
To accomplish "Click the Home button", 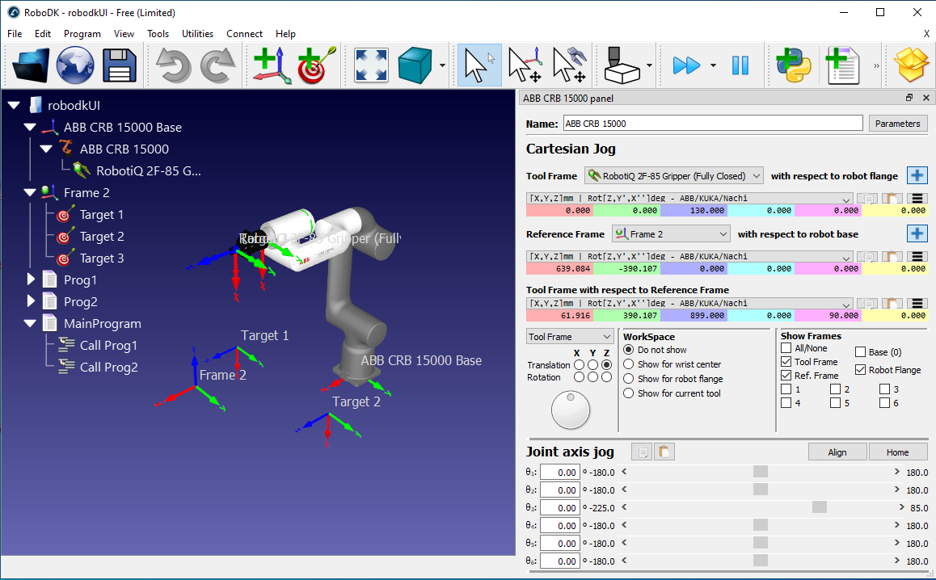I will pyautogui.click(x=897, y=452).
